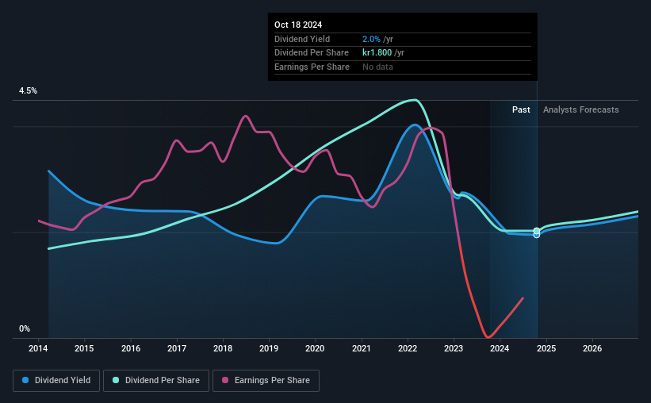Toggle the Dividend Per Share legend button
Screen dimensions: 651x403
[x=156, y=381]
